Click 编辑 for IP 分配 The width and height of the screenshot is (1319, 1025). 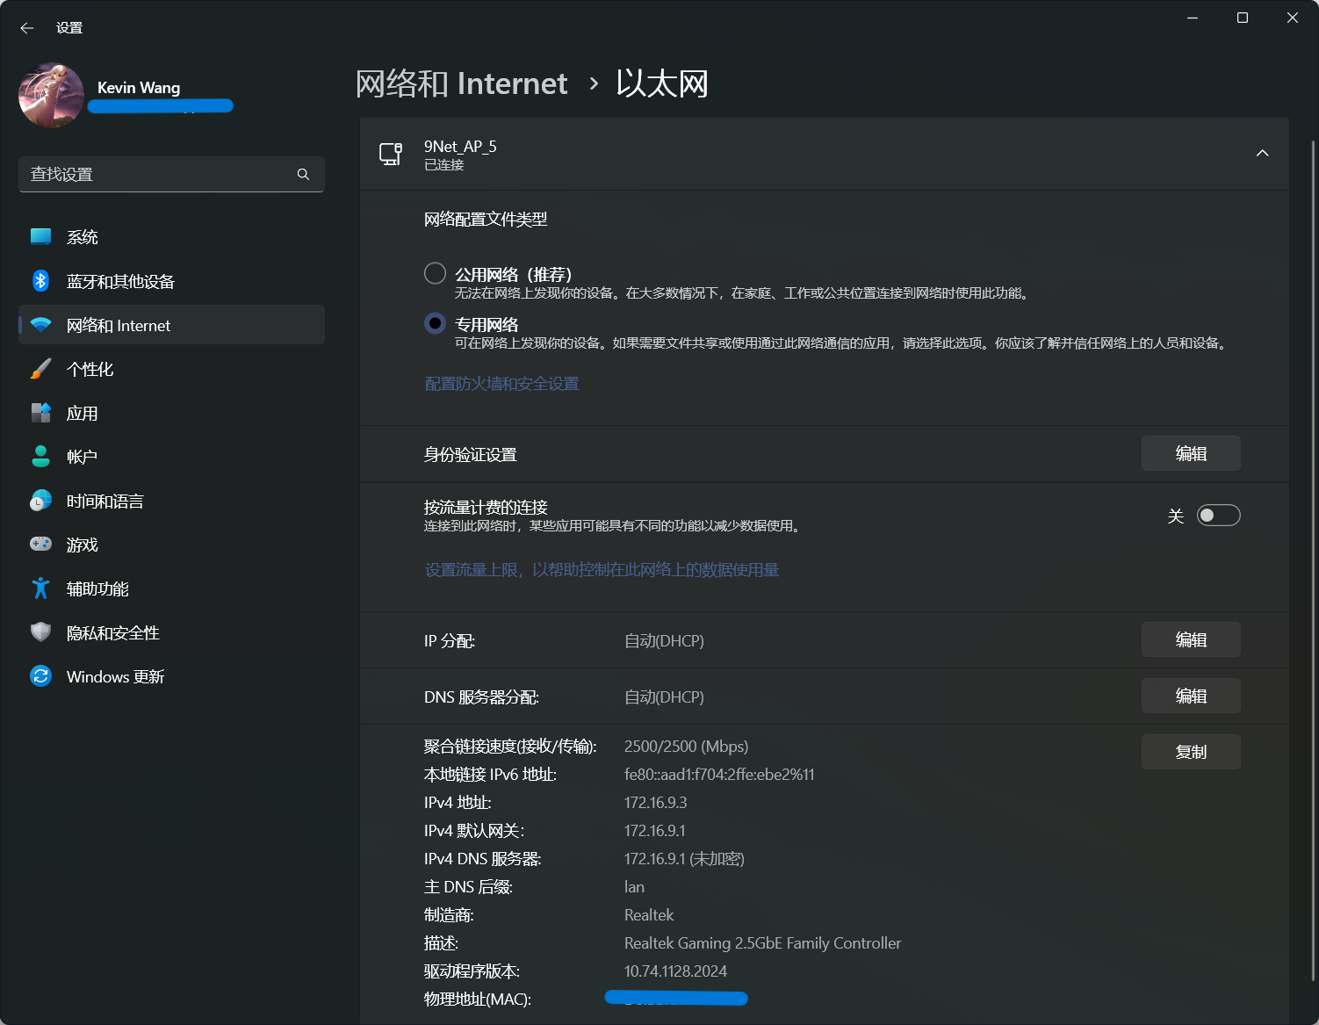1191,639
